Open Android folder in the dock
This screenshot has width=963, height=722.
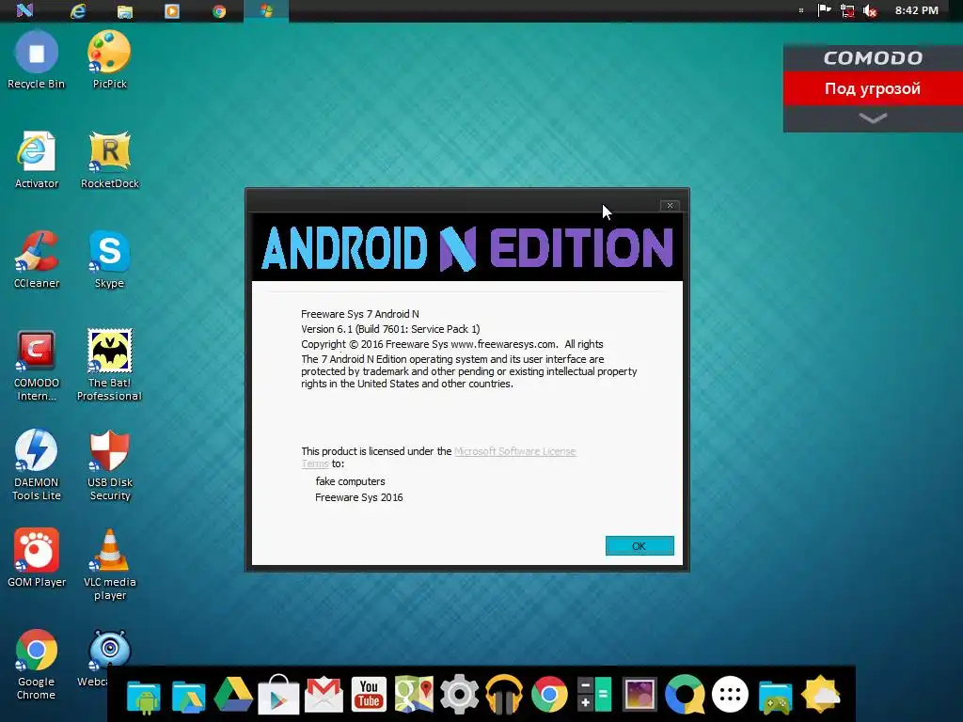click(x=144, y=696)
